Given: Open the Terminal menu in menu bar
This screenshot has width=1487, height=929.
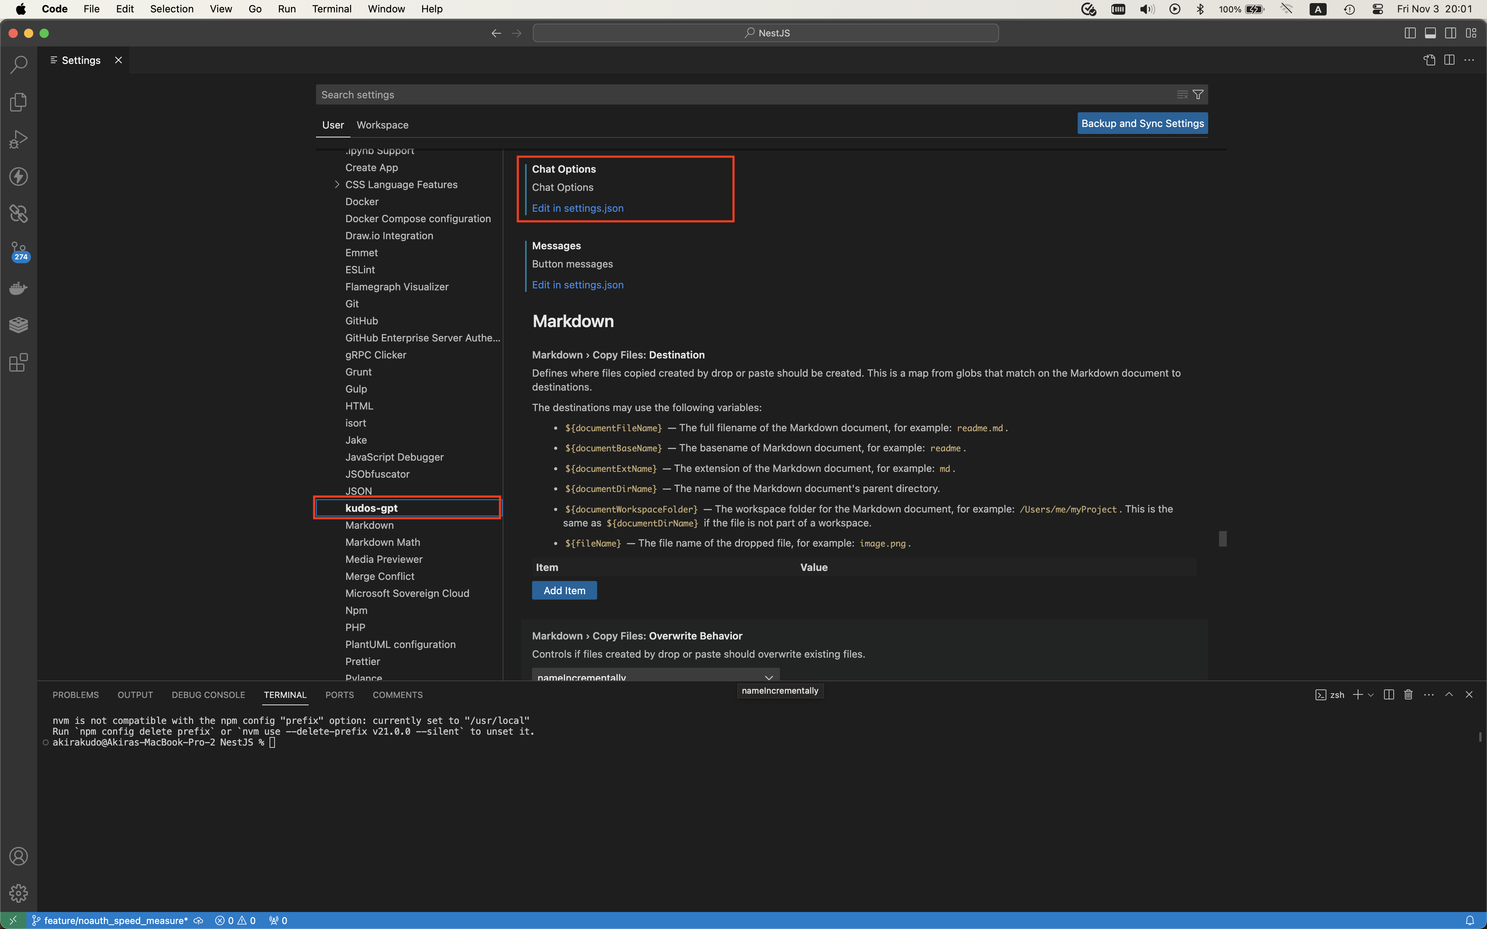Looking at the screenshot, I should point(332,9).
